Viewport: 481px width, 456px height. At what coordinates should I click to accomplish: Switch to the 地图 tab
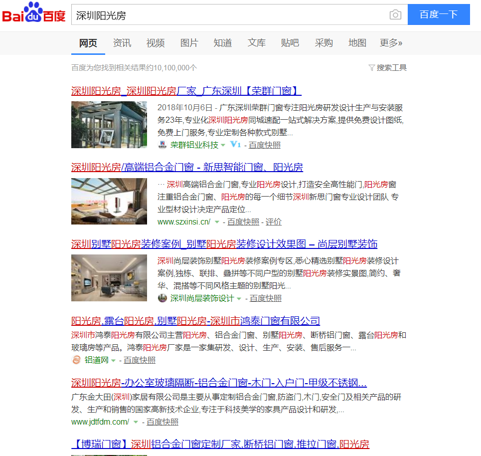357,43
